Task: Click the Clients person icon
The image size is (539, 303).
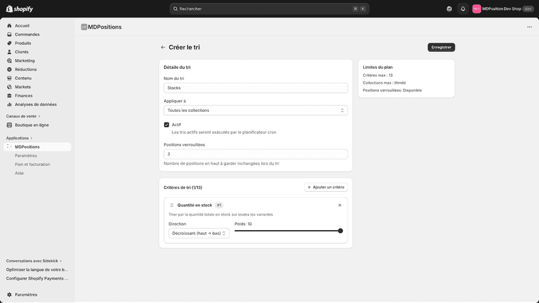Action: (9, 52)
